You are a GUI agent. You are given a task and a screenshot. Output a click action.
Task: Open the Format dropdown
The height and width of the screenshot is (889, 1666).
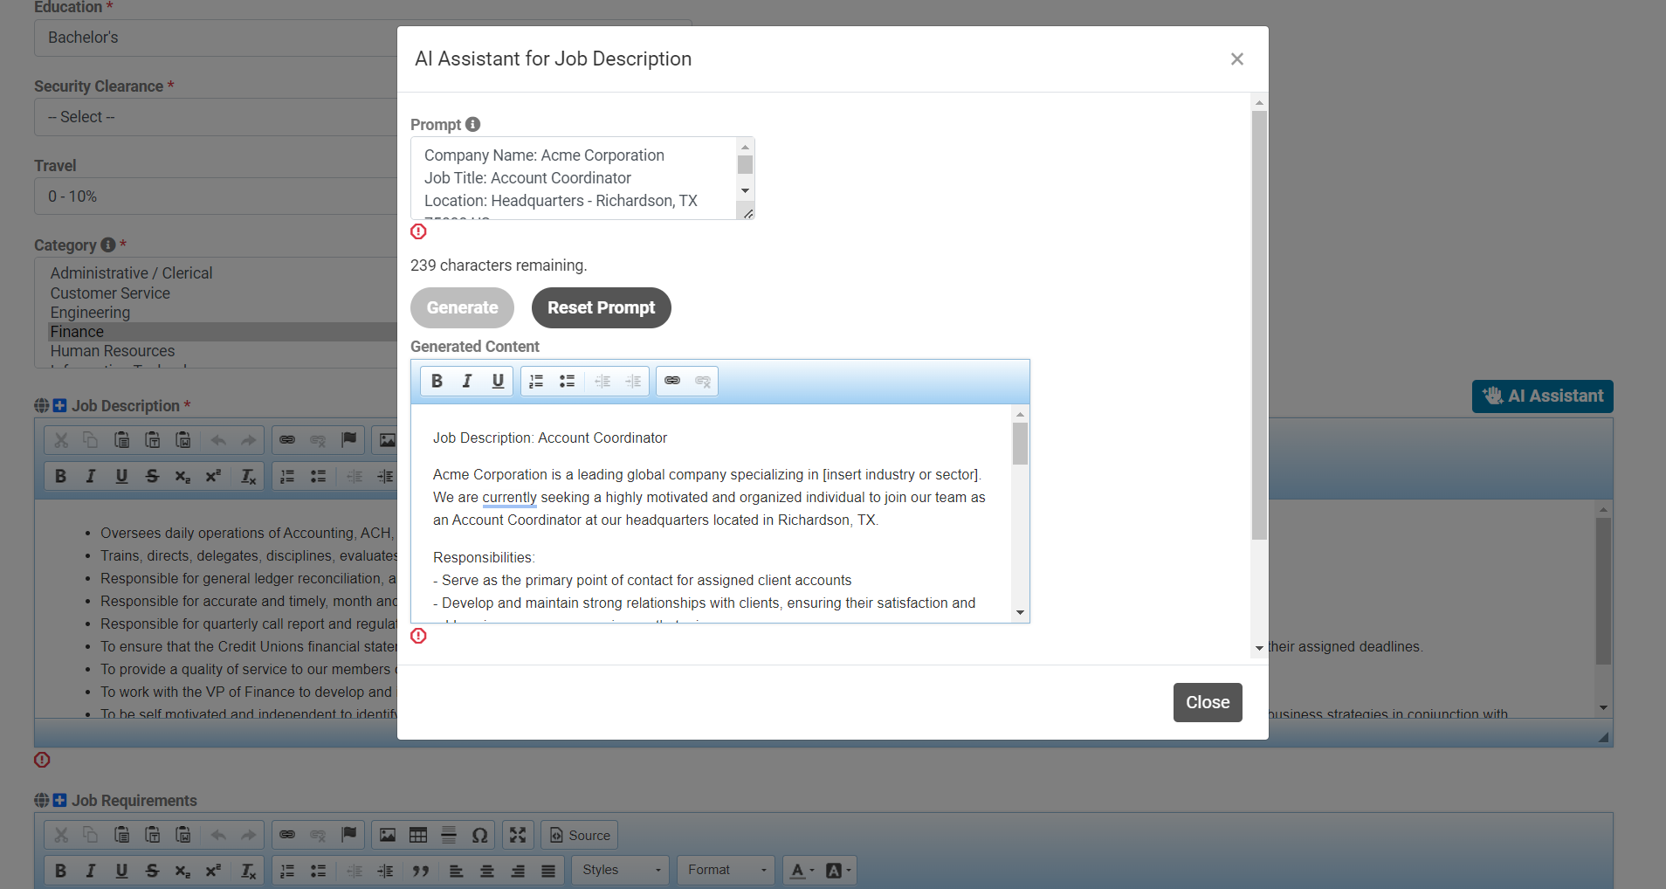point(726,871)
